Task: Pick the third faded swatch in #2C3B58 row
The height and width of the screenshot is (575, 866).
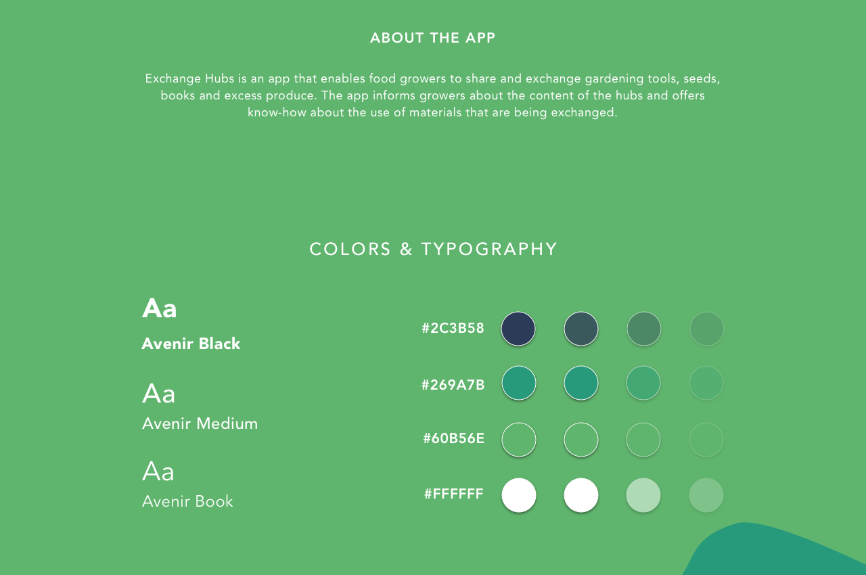Action: pos(644,329)
